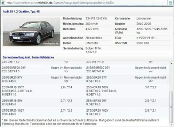Screen dimensions: 174x127
Task: Click the green icon at address bar's right end
Action: pyautogui.click(x=170, y=2)
